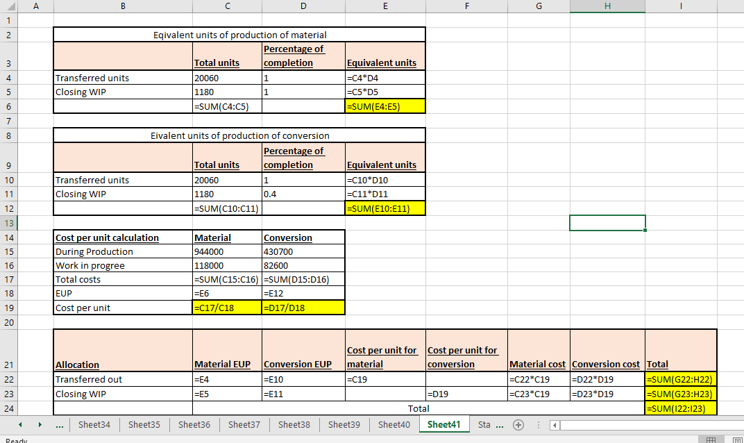Select yellow cell =SUM(E10:E11)
744x443 pixels.
pyautogui.click(x=385, y=208)
